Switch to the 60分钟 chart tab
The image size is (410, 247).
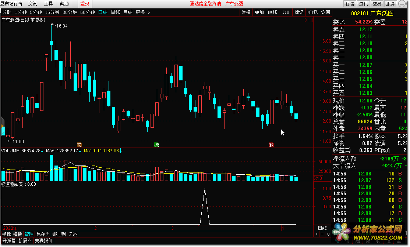[88, 12]
